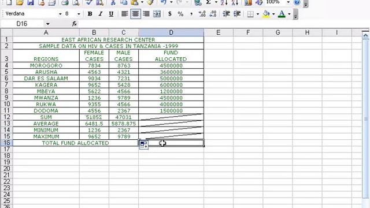
Task: Open the Zoom 100% dropdown
Action: [288, 2]
